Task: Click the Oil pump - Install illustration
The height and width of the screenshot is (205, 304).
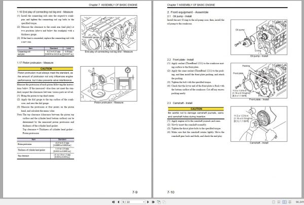Action: 259,37
